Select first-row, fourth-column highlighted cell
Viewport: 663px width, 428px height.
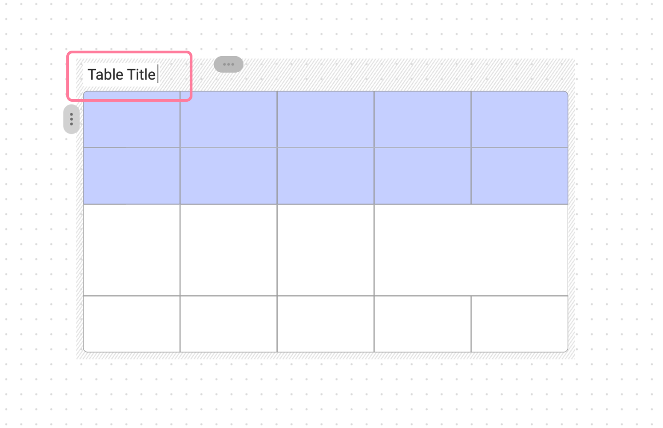(423, 119)
